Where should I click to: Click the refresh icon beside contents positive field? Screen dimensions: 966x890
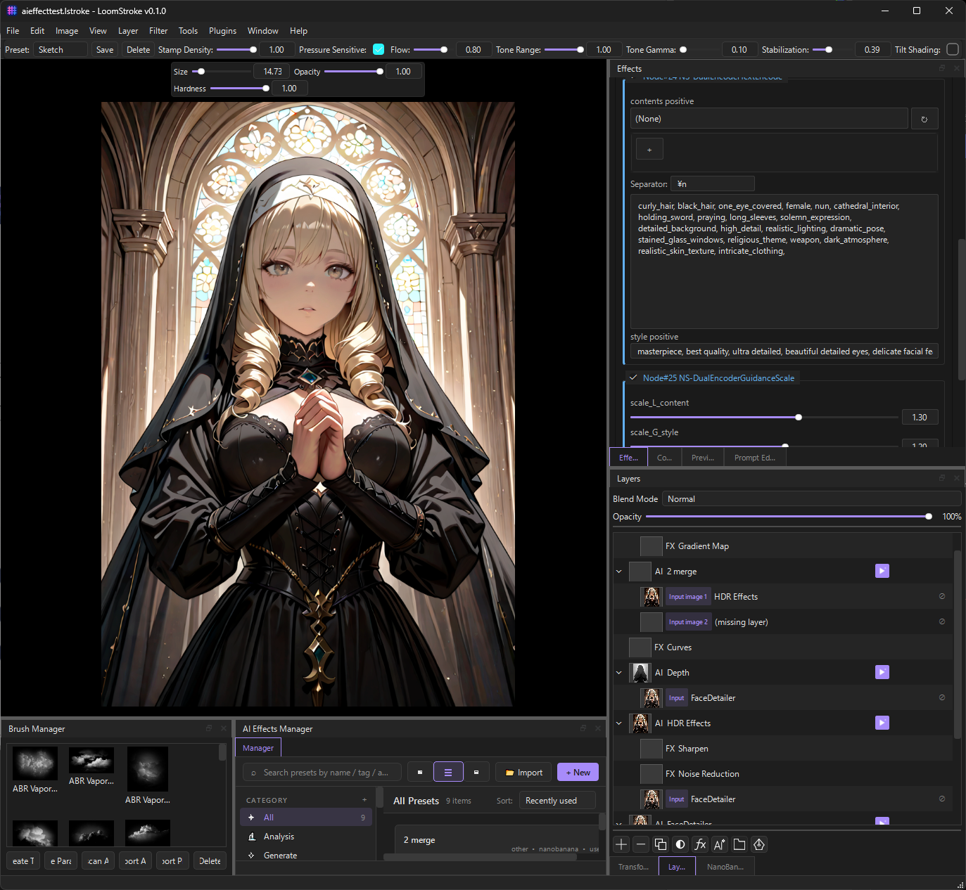pos(924,119)
